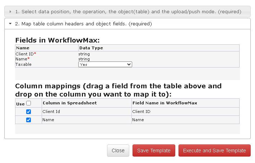Click the mapped Client ID field name cell
This screenshot has width=255, height=163.
[185, 112]
